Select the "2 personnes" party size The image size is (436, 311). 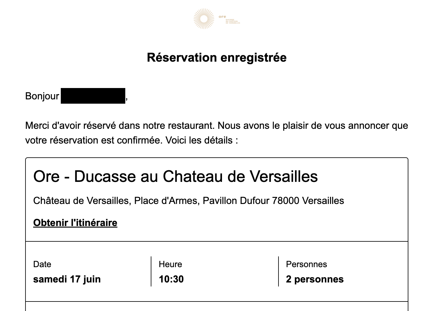(315, 279)
